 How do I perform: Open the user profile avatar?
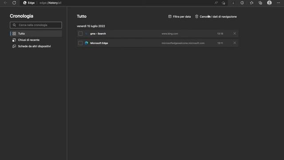269,3
